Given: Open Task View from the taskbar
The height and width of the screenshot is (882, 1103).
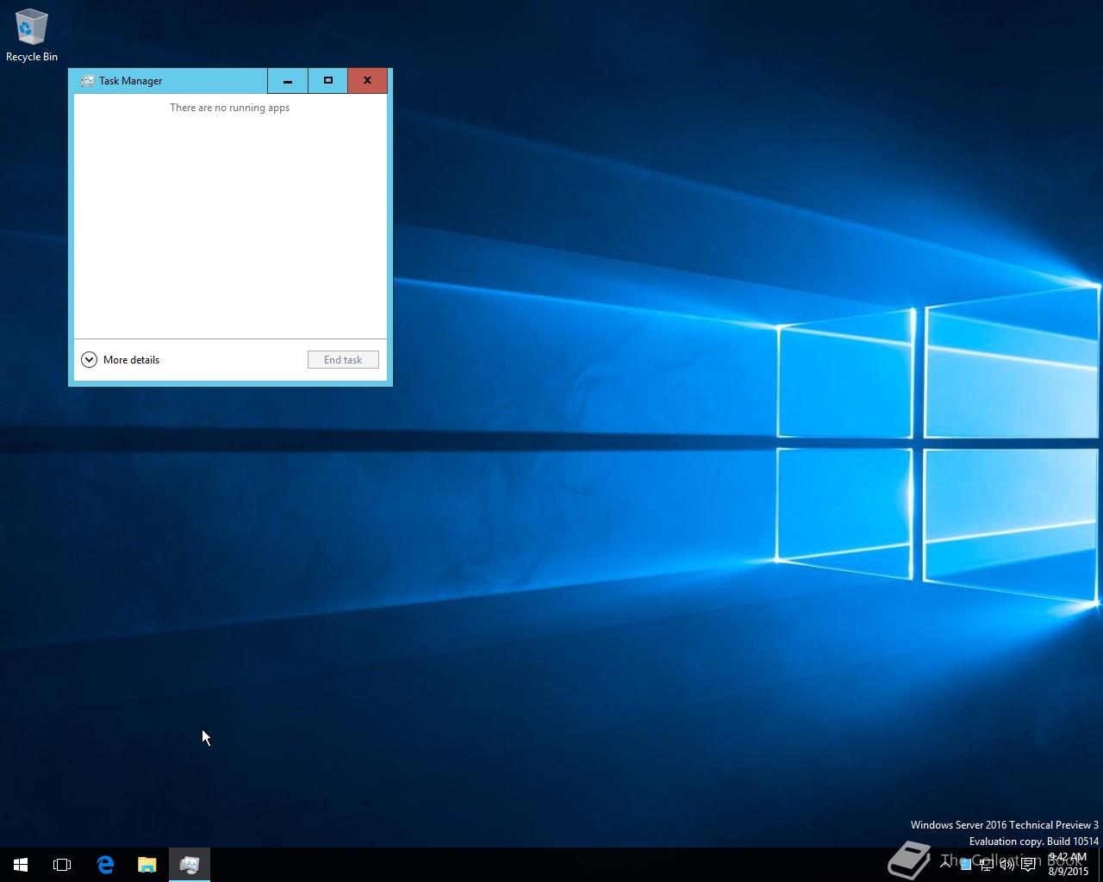Looking at the screenshot, I should pyautogui.click(x=62, y=864).
